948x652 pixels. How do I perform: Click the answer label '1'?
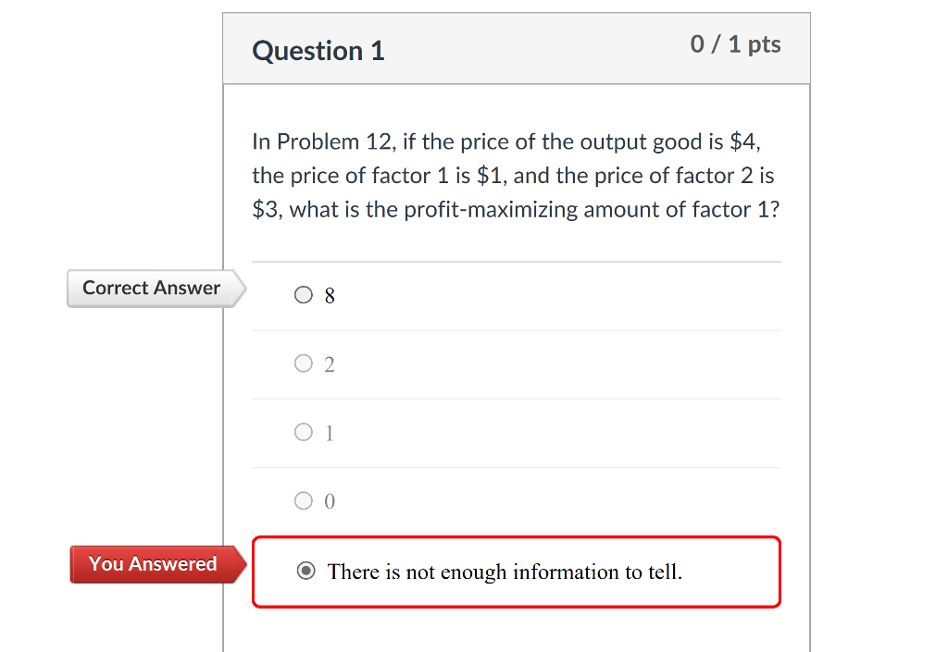331,432
